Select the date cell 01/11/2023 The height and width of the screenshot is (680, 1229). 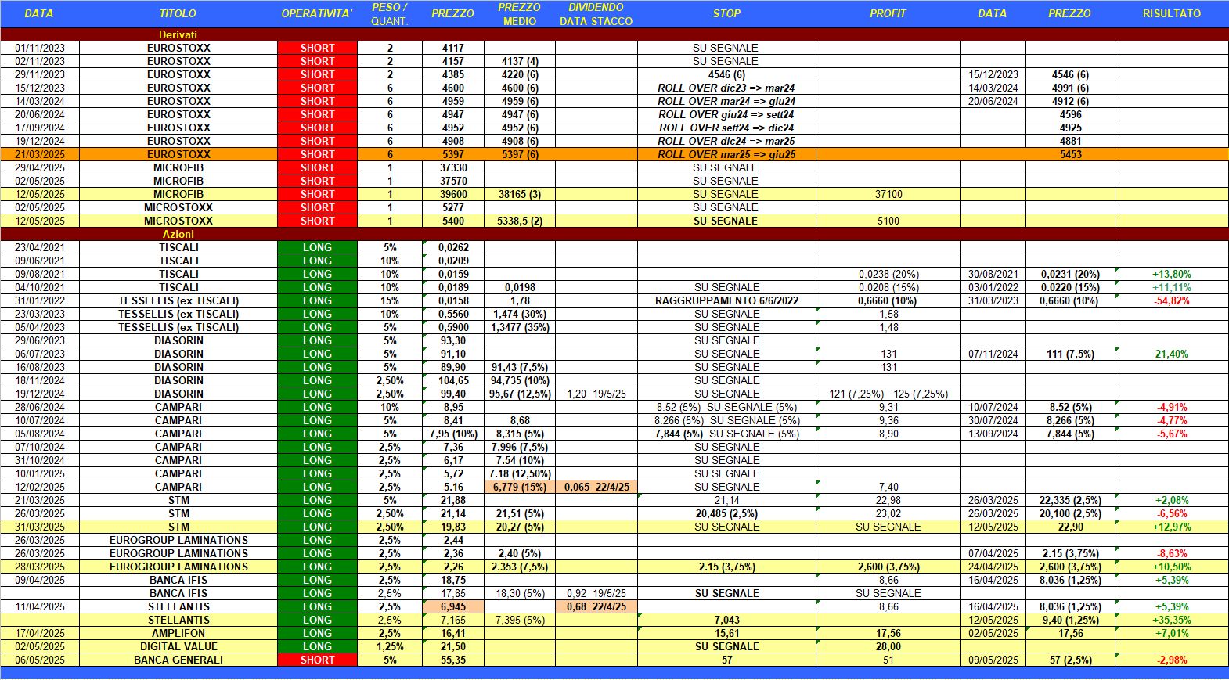40,48
